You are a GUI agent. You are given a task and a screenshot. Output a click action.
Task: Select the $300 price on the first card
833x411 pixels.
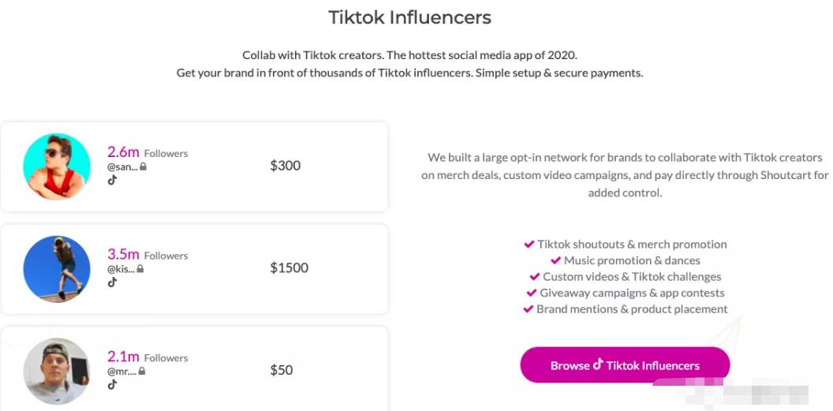tap(285, 166)
